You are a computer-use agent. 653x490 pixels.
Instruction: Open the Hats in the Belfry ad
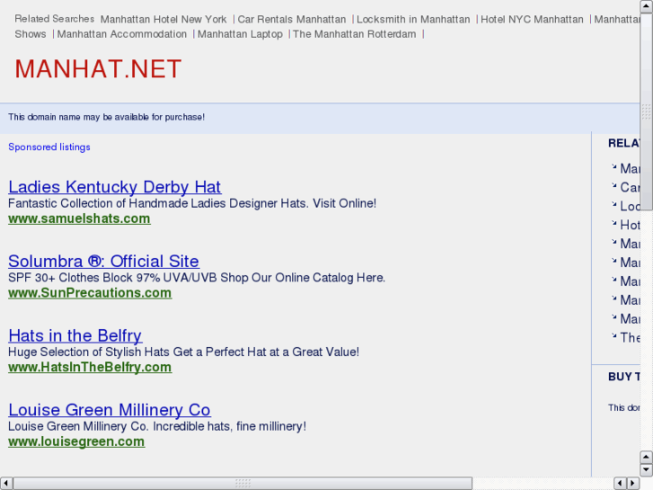75,335
